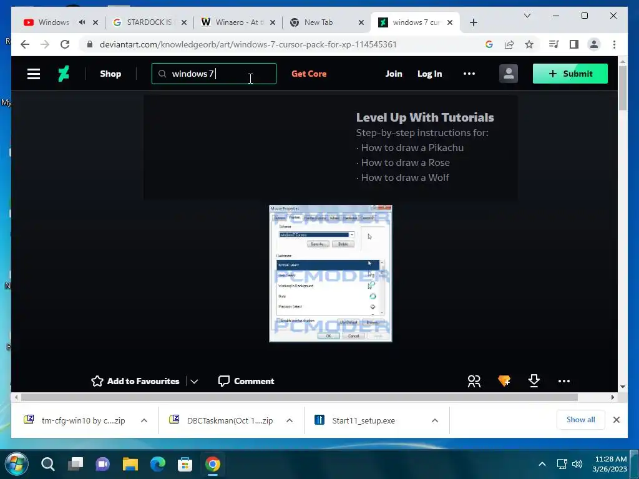The height and width of the screenshot is (479, 639).
Task: Close the Winaero tab
Action: pyautogui.click(x=273, y=22)
